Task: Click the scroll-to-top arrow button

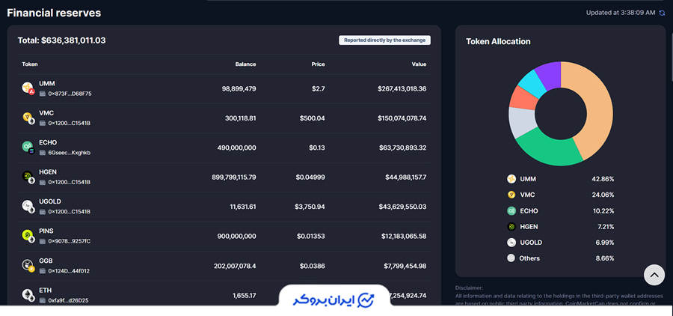Action: click(654, 276)
